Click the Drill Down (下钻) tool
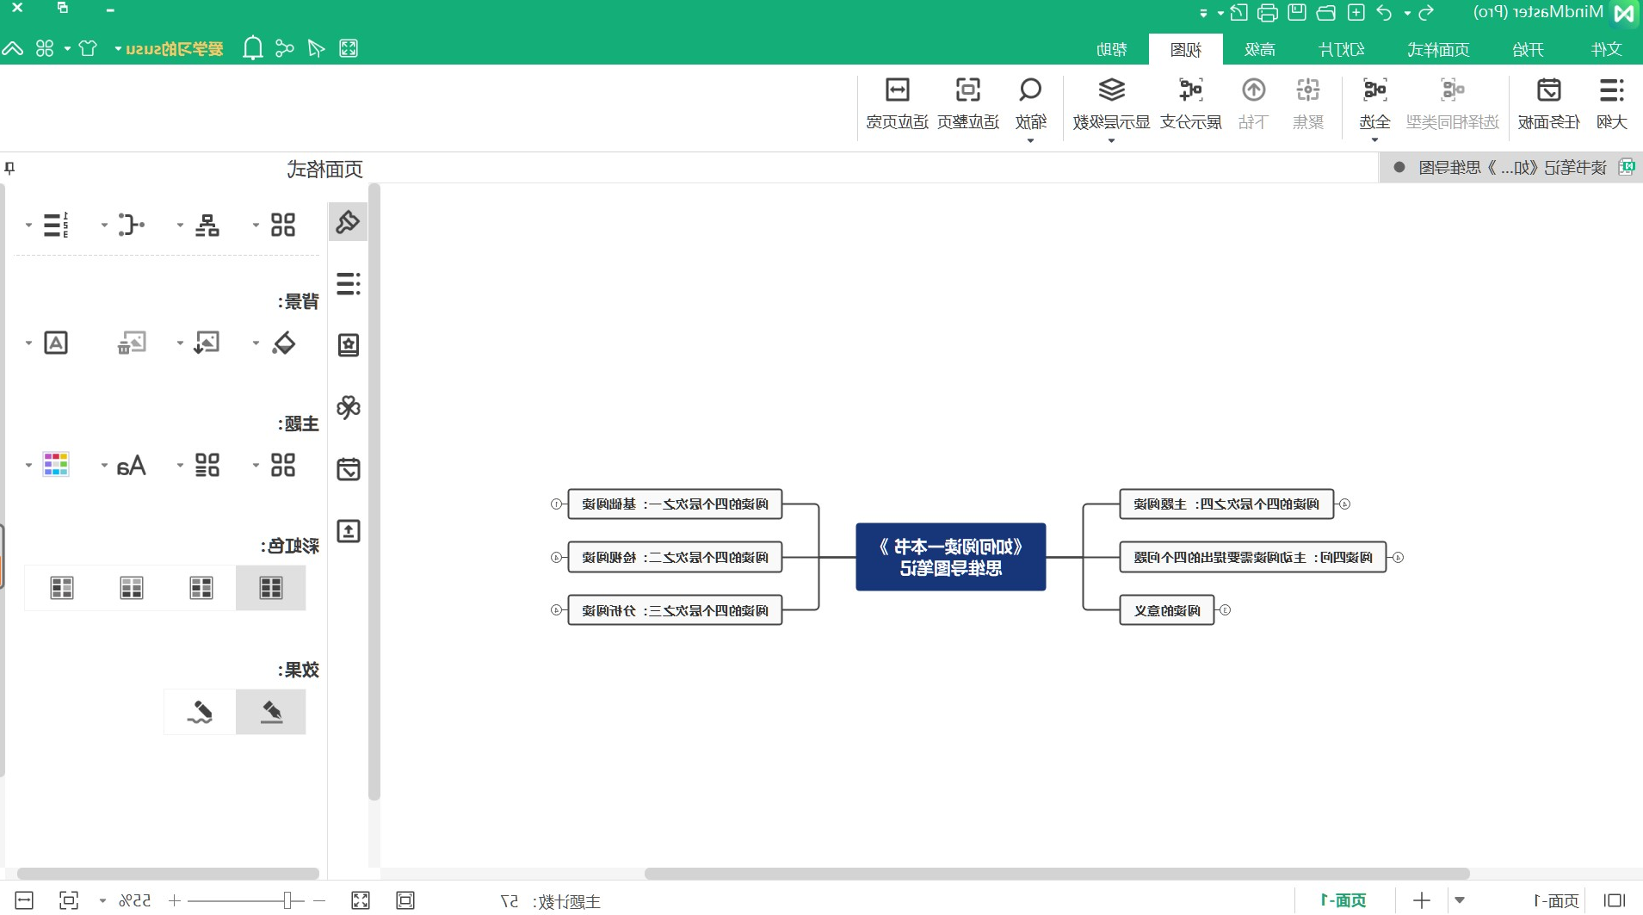Screen dimensions: 1643x915 1253,103
